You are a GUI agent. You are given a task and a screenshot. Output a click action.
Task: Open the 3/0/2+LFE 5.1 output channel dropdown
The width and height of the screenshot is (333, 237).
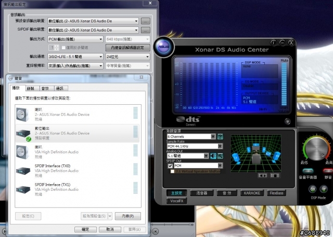75,57
